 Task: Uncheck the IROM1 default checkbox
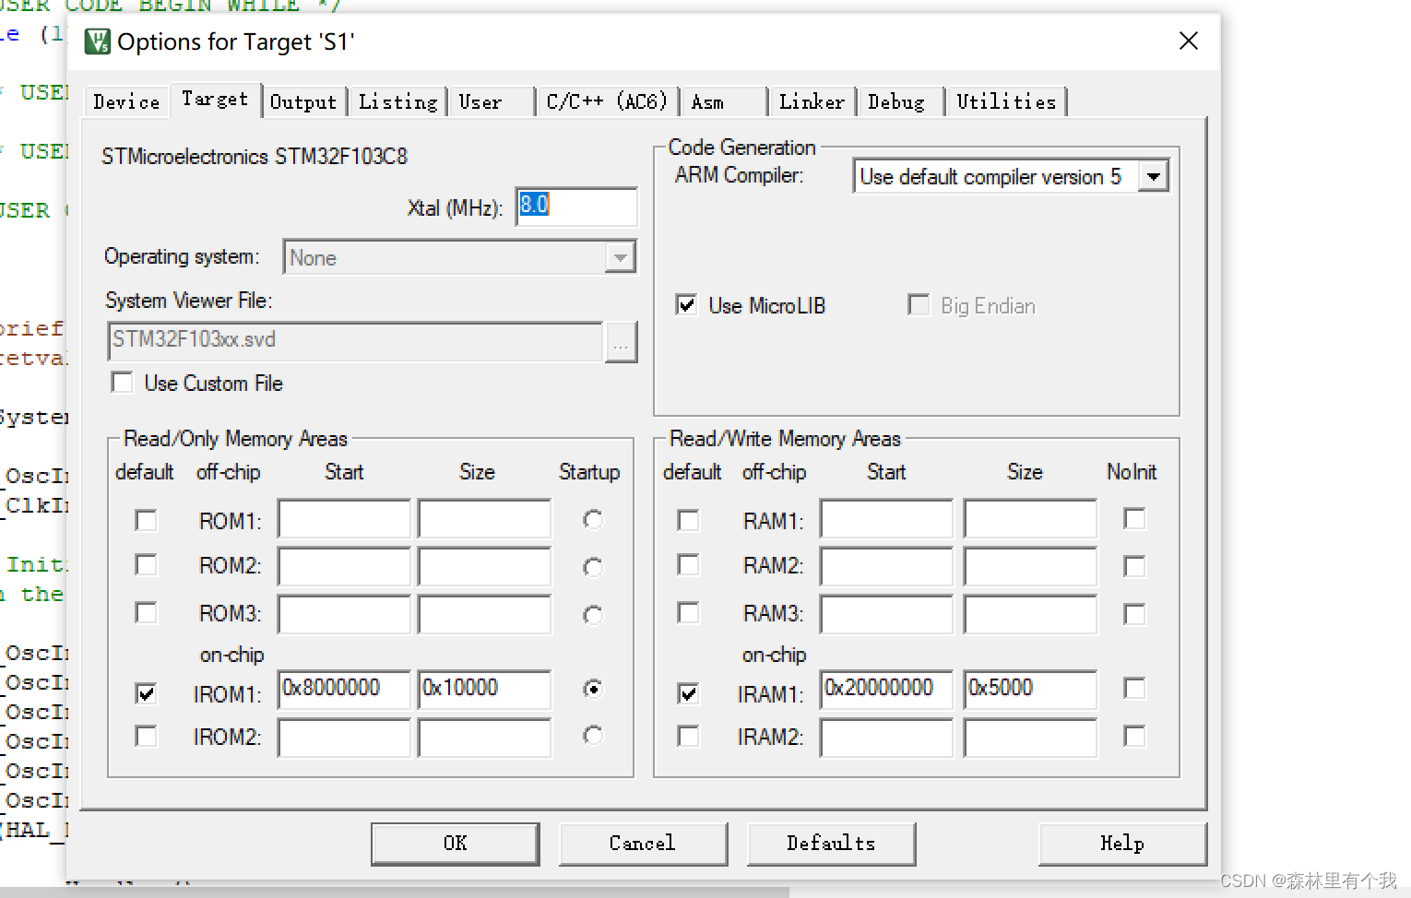(146, 692)
